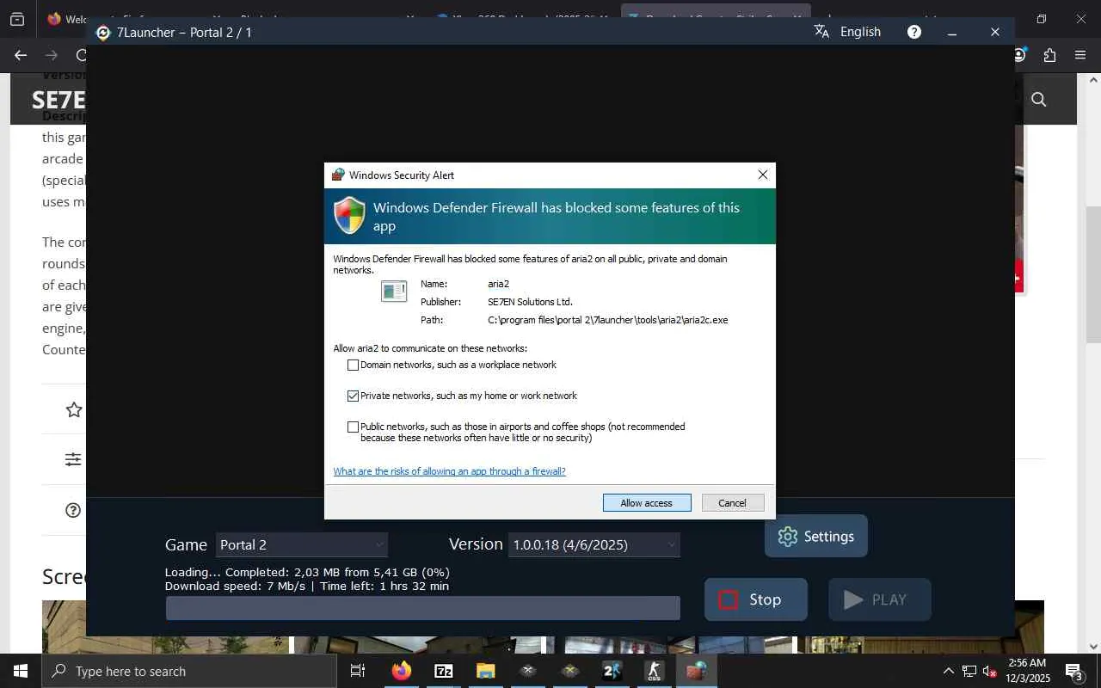Click the SE7EN Solutions Ltd. publisher text
The width and height of the screenshot is (1101, 688).
pos(530,302)
